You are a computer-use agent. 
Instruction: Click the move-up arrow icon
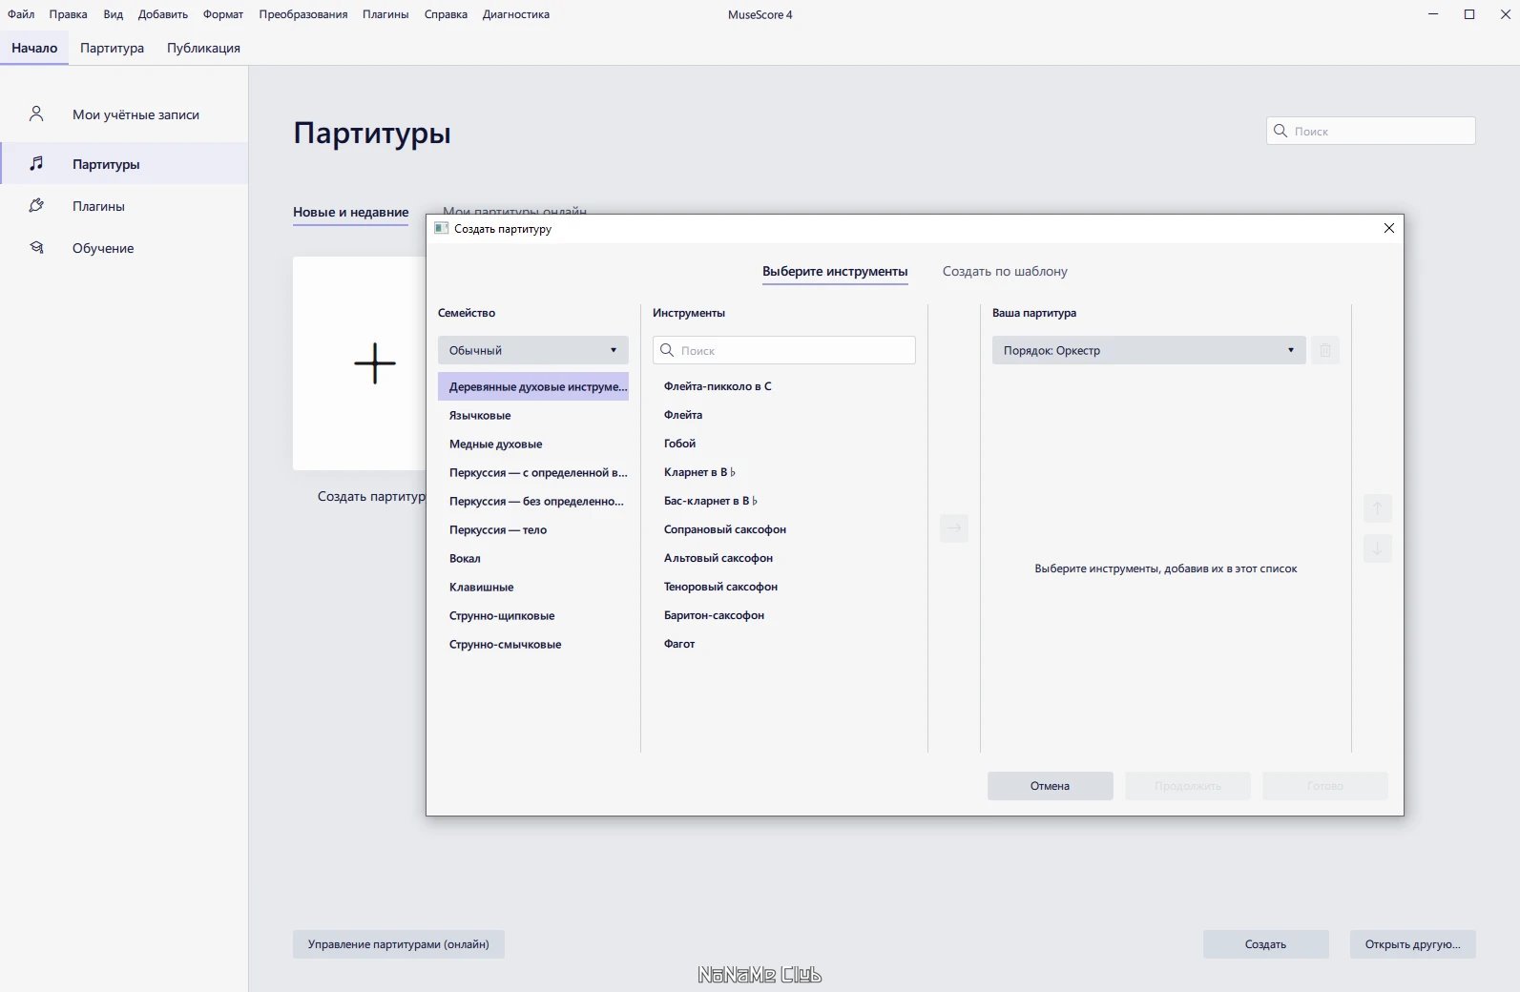(1377, 507)
